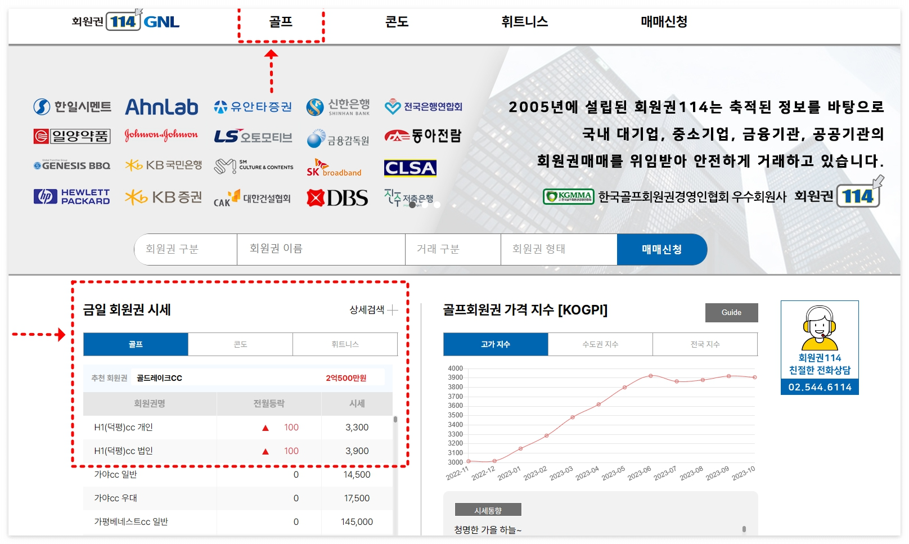Click the 전국은행연합회 logo
The image size is (909, 544).
tap(424, 106)
